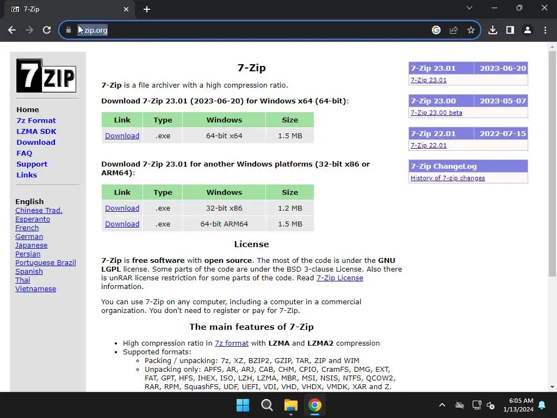Open the 7-Zip 22.01 news link
This screenshot has width=557, height=418.
click(429, 146)
